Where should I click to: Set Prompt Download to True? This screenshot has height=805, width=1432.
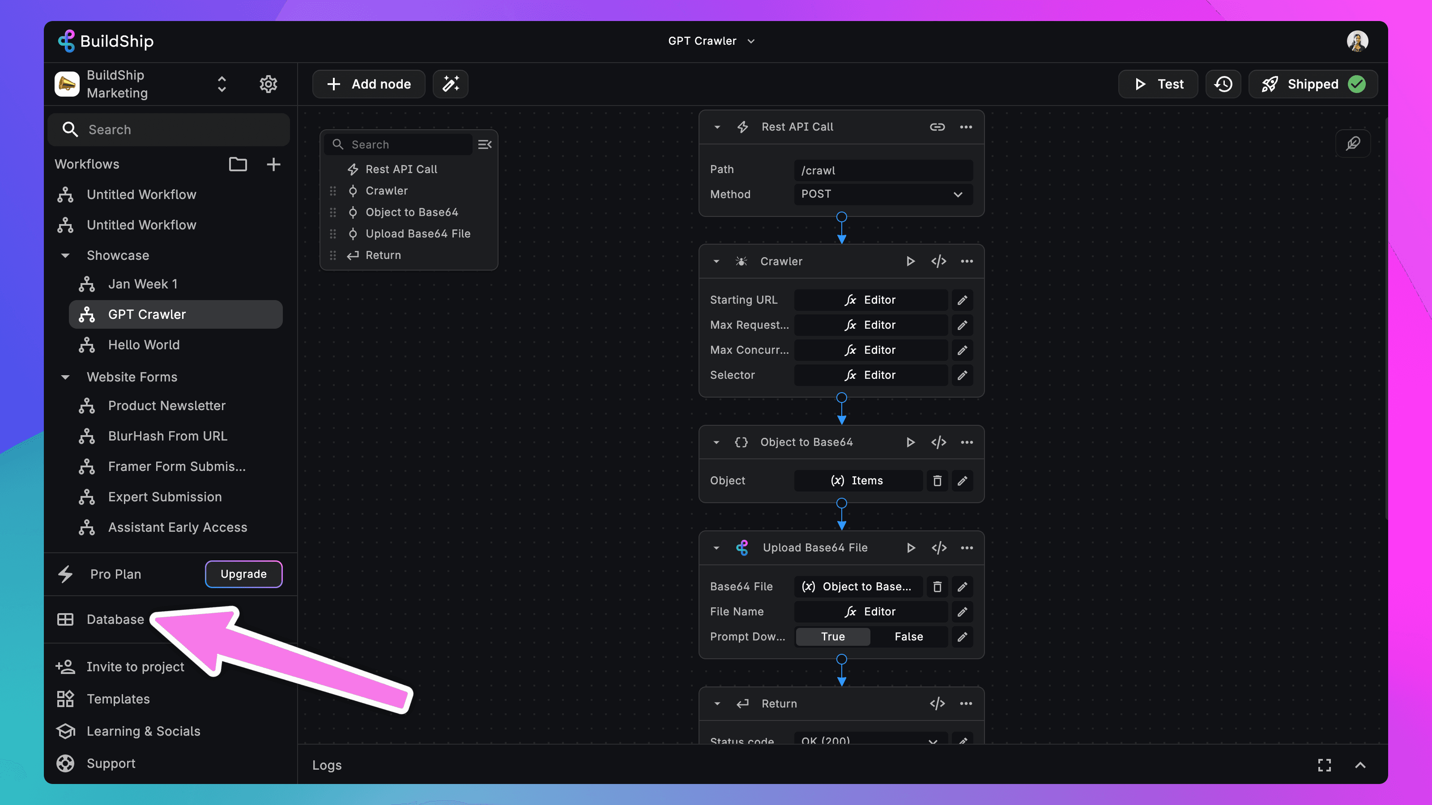click(833, 637)
